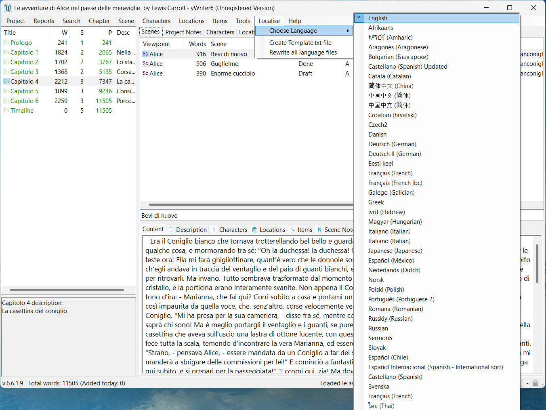The width and height of the screenshot is (546, 410).
Task: Choose Rewrite all language files
Action: coord(303,53)
